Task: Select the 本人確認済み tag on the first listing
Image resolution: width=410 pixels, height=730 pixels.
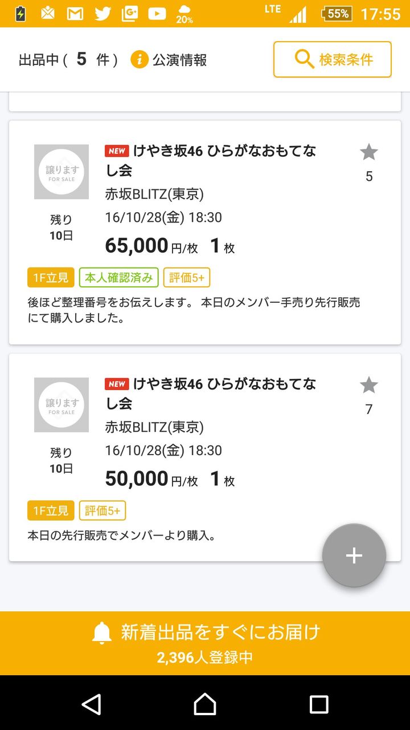Action: tap(119, 278)
